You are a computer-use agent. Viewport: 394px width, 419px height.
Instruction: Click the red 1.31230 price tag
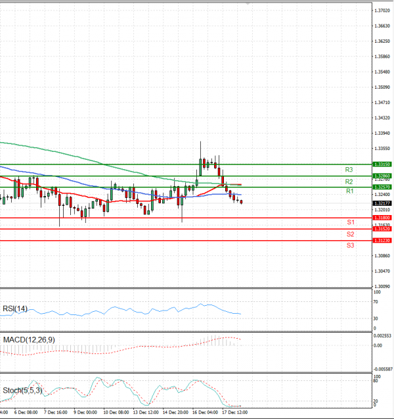point(382,241)
